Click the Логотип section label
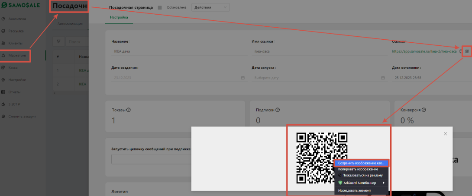472x196 pixels. point(119,192)
